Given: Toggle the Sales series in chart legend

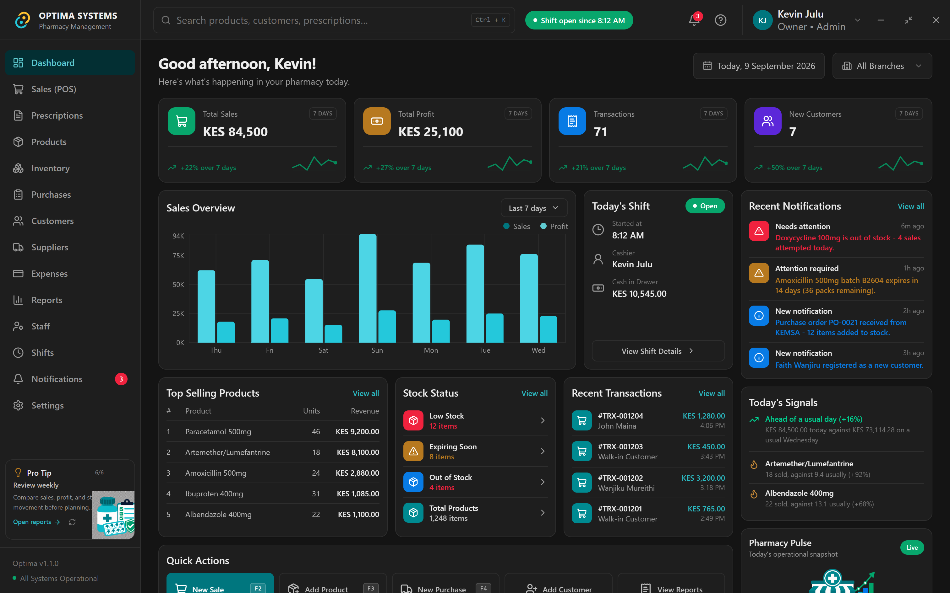Looking at the screenshot, I should click(516, 226).
